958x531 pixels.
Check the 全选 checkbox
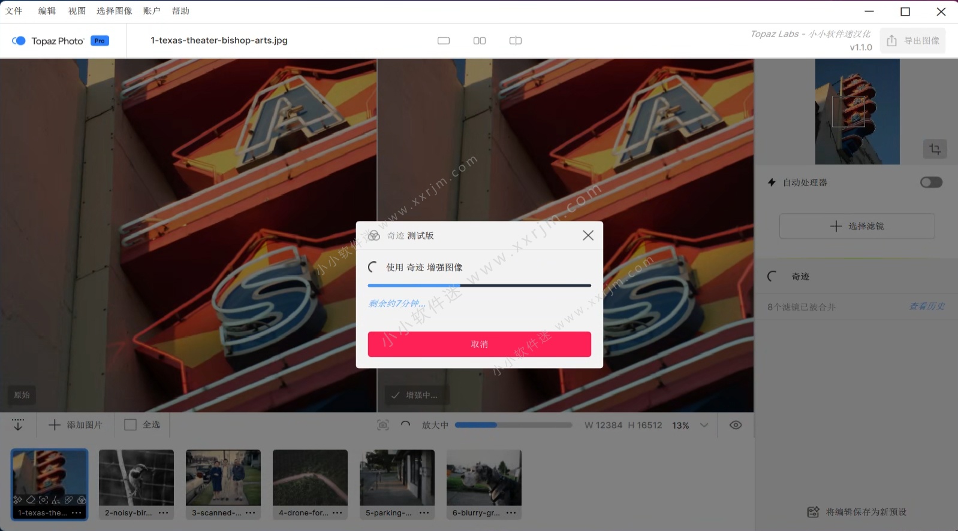pyautogui.click(x=131, y=424)
